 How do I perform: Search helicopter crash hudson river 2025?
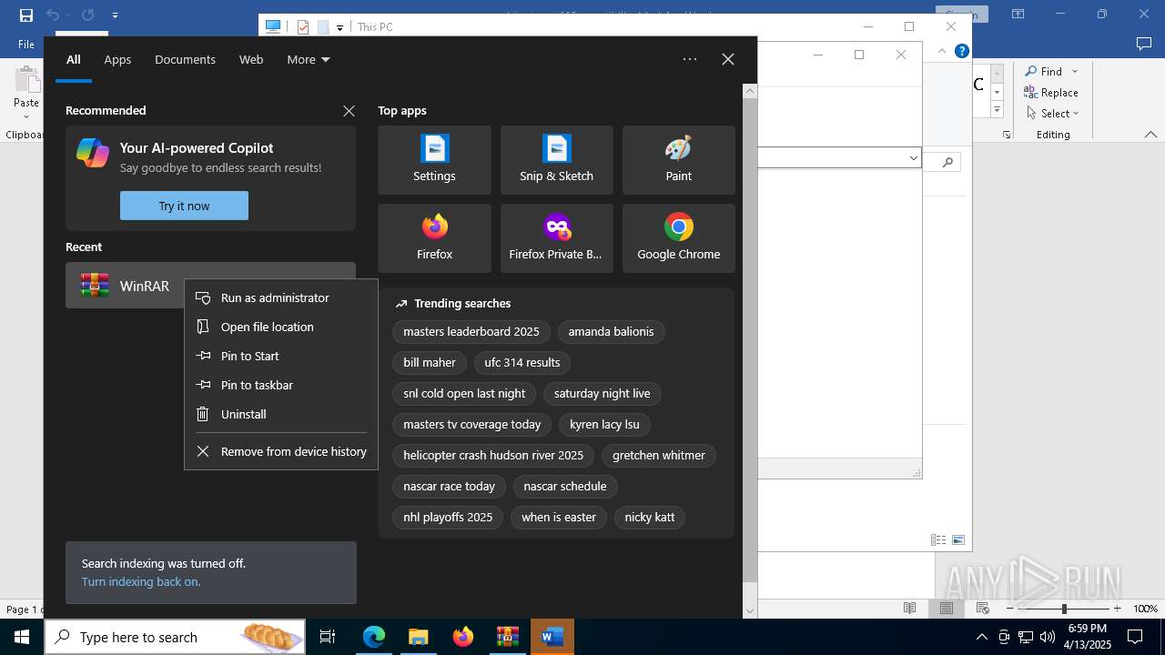[x=493, y=456]
